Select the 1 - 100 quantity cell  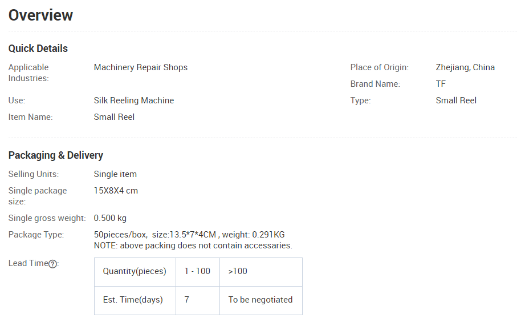pos(198,272)
